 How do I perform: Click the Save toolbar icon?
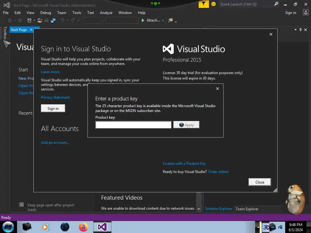(x=46, y=20)
